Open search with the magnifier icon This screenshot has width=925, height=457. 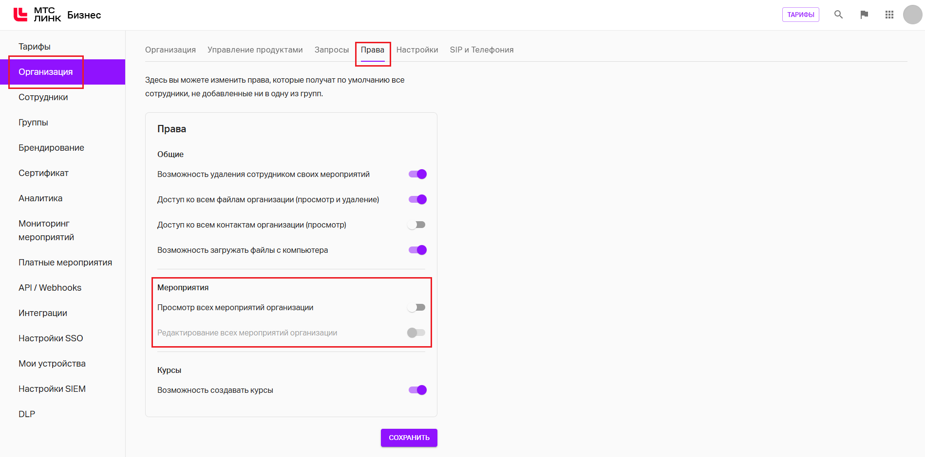point(838,15)
